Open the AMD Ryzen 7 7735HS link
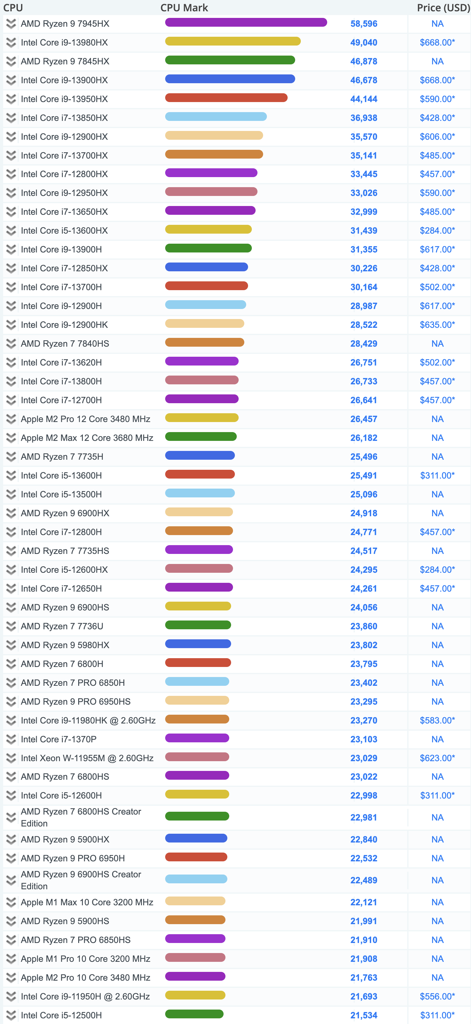This screenshot has width=471, height=1024. [65, 551]
